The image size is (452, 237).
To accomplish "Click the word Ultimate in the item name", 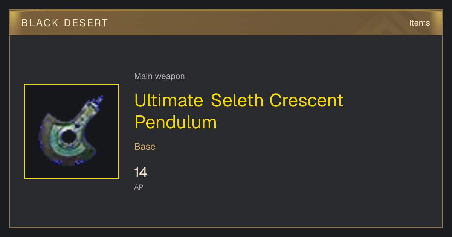I will (x=169, y=100).
